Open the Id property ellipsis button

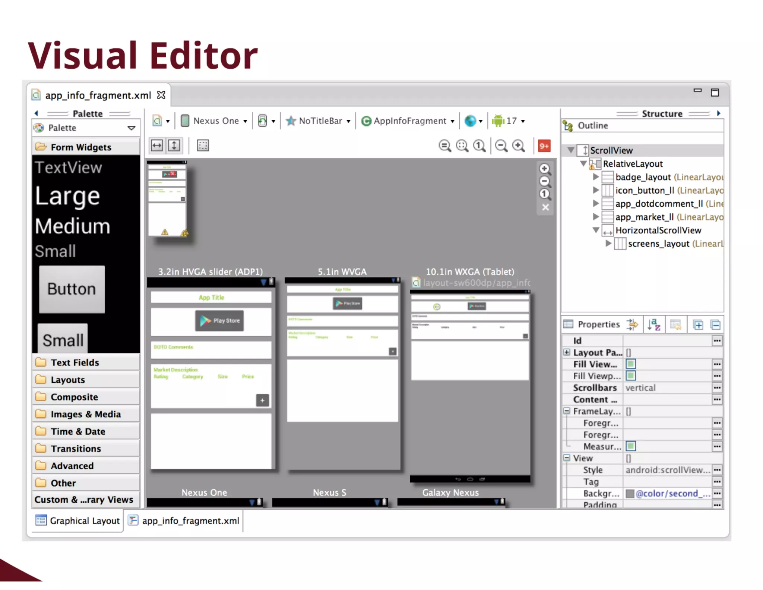717,340
